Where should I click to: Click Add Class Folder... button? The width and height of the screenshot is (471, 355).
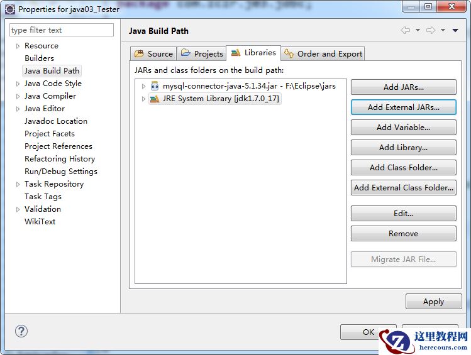[x=404, y=168]
